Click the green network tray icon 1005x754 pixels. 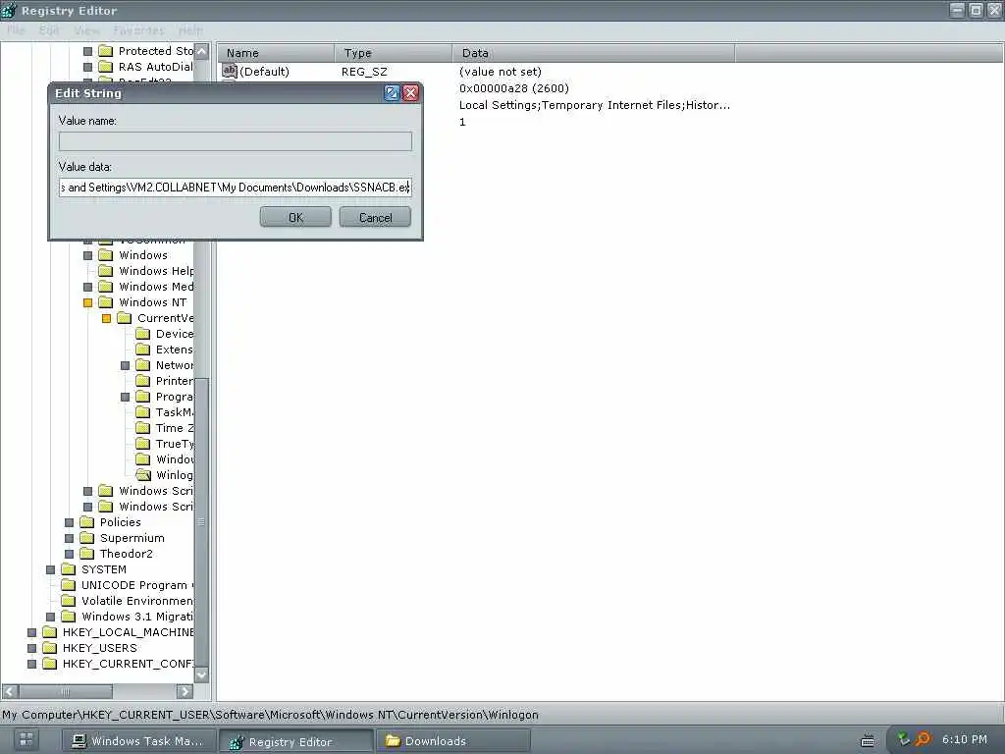(x=904, y=739)
